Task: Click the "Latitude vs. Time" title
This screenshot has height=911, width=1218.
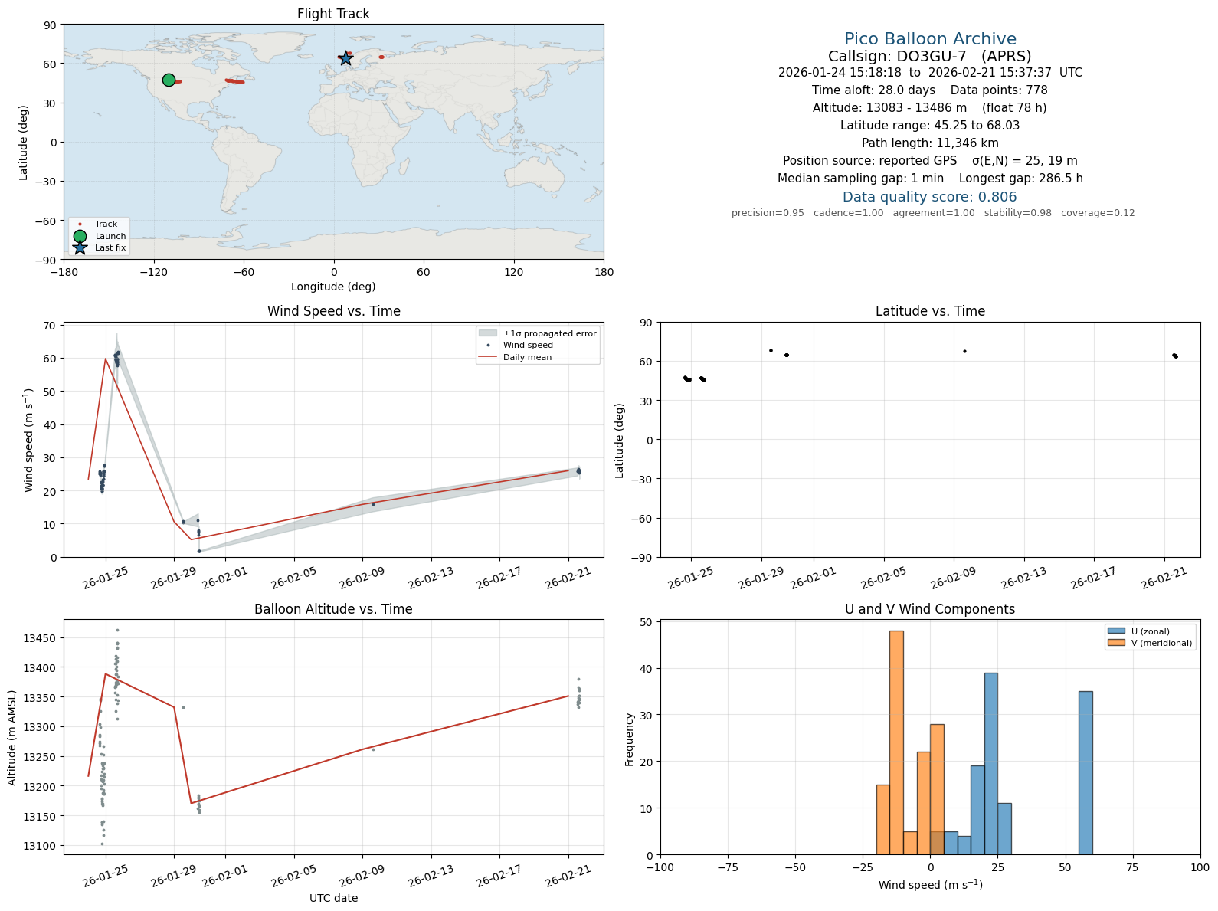Action: pyautogui.click(x=930, y=311)
